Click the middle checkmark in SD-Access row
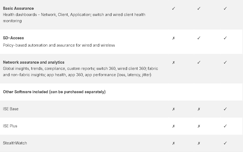The height and width of the screenshot is (152, 243). tap(199, 38)
